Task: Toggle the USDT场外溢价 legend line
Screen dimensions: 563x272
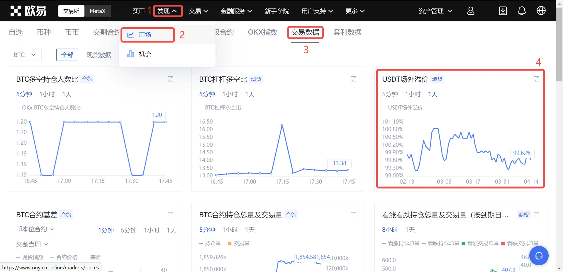Action: pyautogui.click(x=403, y=108)
